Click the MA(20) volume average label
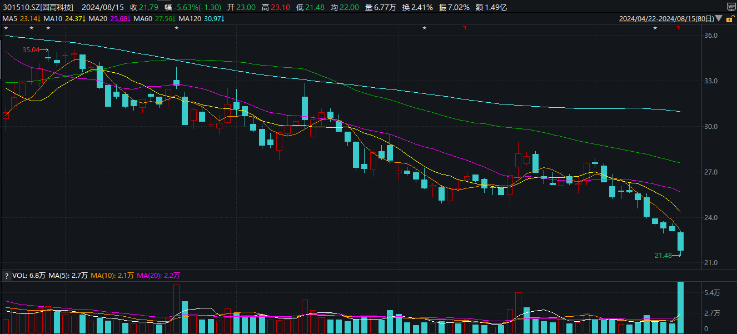The image size is (737, 334). pos(149,276)
